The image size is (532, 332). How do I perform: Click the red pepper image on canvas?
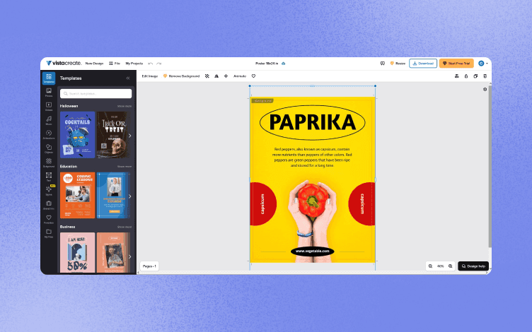(x=313, y=201)
